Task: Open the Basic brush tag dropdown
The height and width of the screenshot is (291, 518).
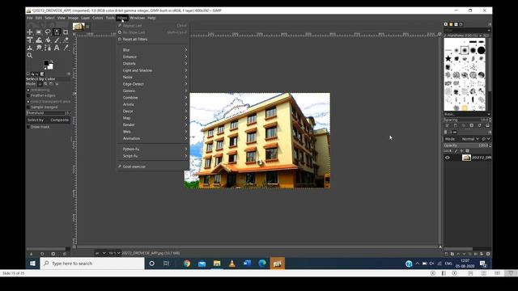Action: click(467, 114)
